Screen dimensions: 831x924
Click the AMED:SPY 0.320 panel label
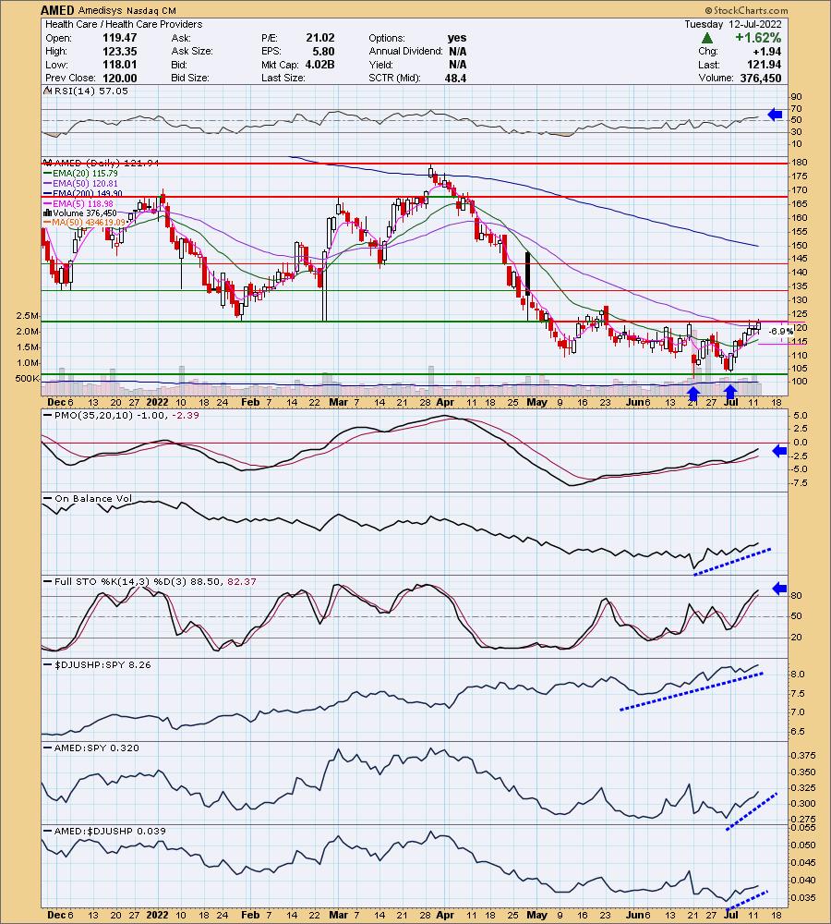tap(92, 748)
